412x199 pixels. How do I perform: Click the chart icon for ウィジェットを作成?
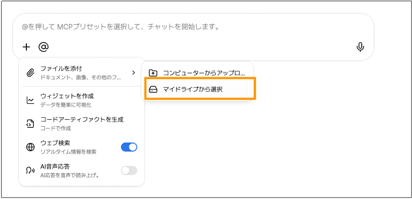(30, 100)
